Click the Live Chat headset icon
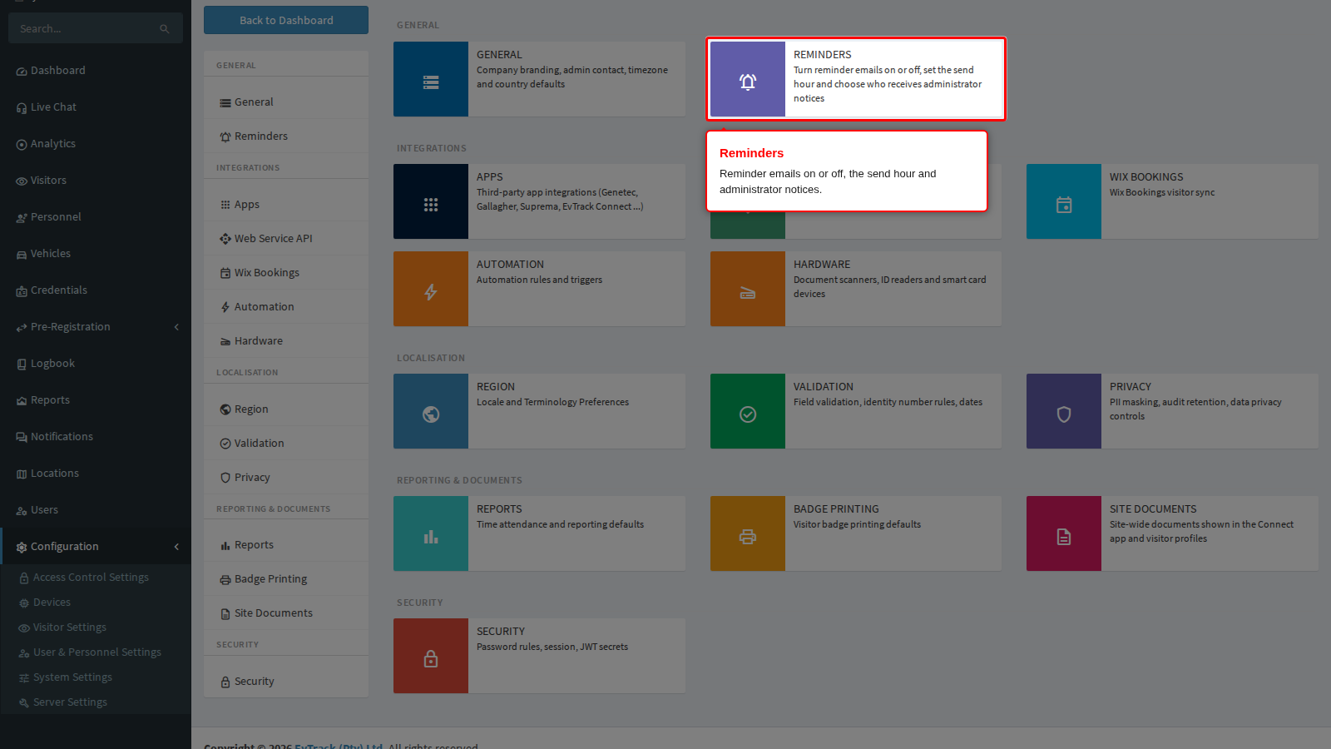This screenshot has height=749, width=1331. pyautogui.click(x=22, y=107)
